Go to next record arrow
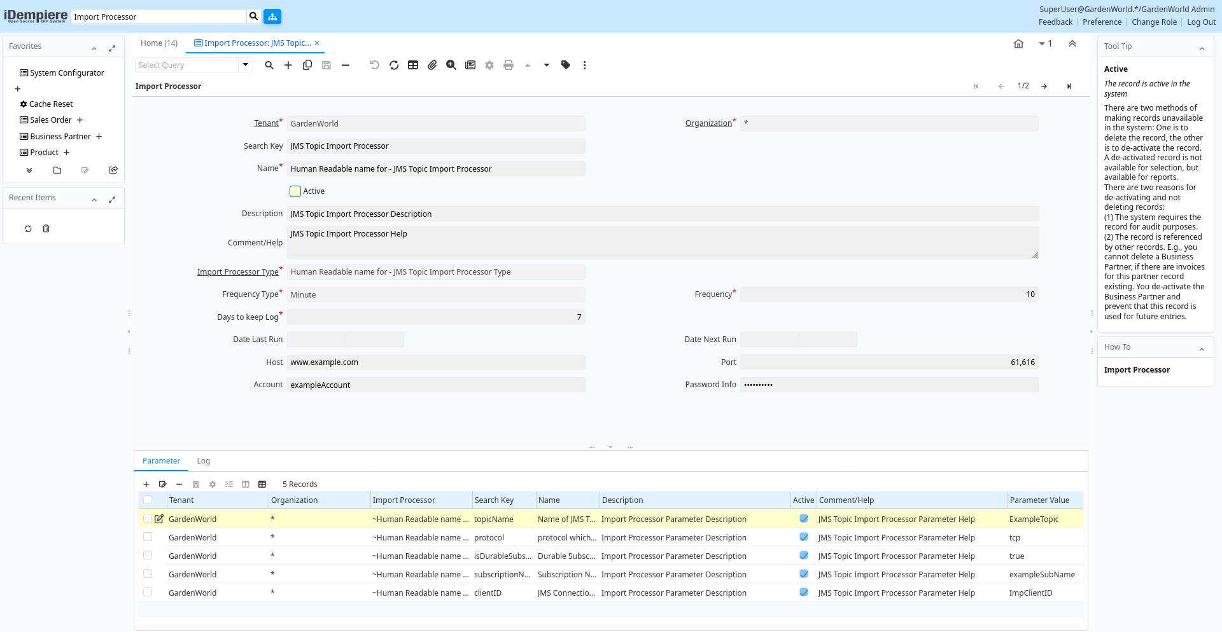 coord(1044,86)
